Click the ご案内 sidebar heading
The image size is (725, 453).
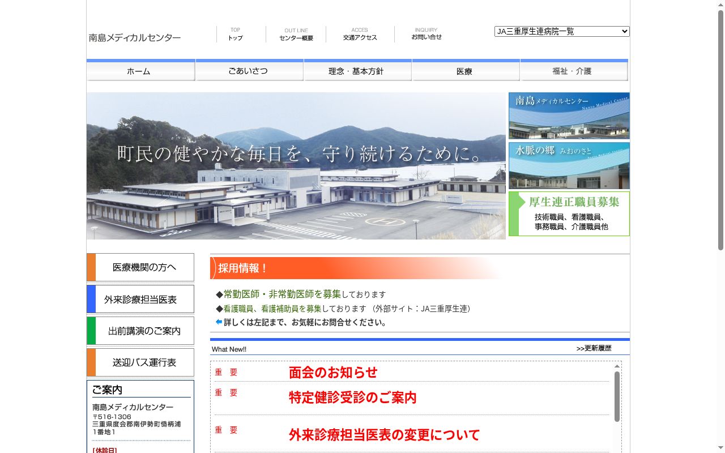[x=108, y=390]
